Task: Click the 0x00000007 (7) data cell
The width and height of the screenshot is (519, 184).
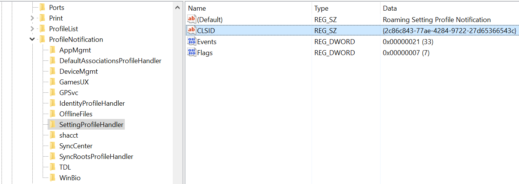Action: click(406, 52)
